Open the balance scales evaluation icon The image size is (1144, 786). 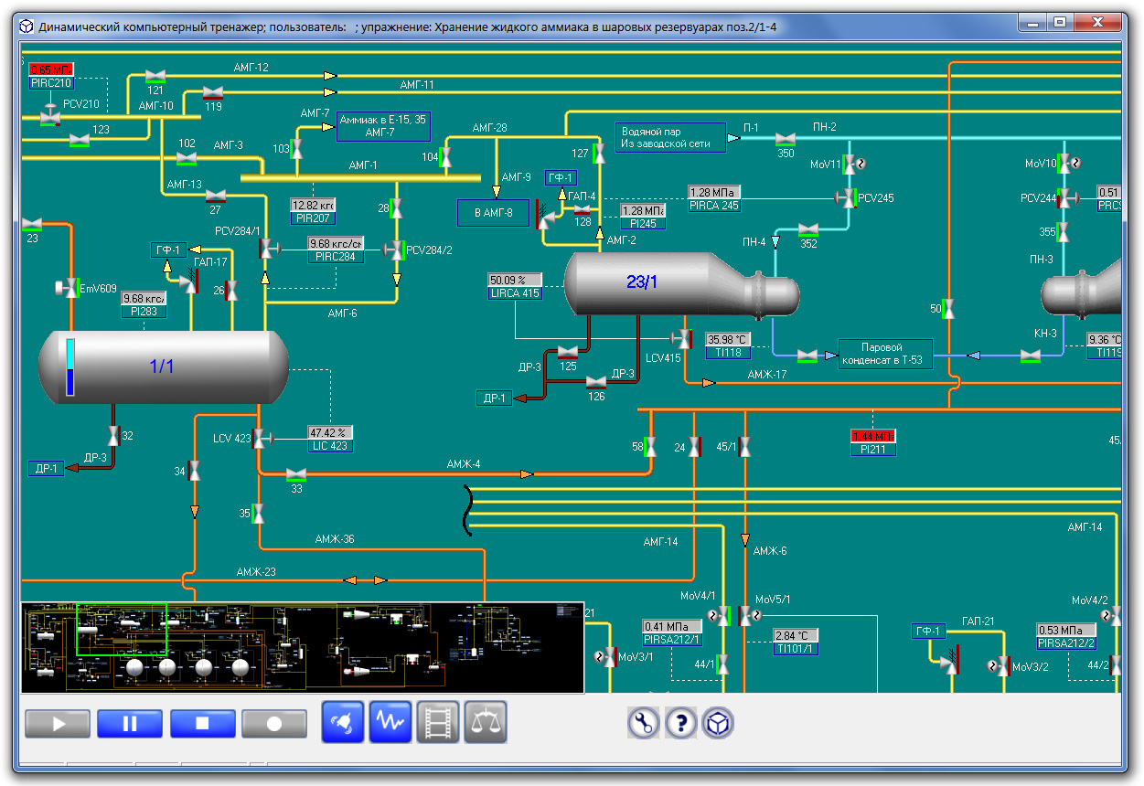[x=486, y=723]
